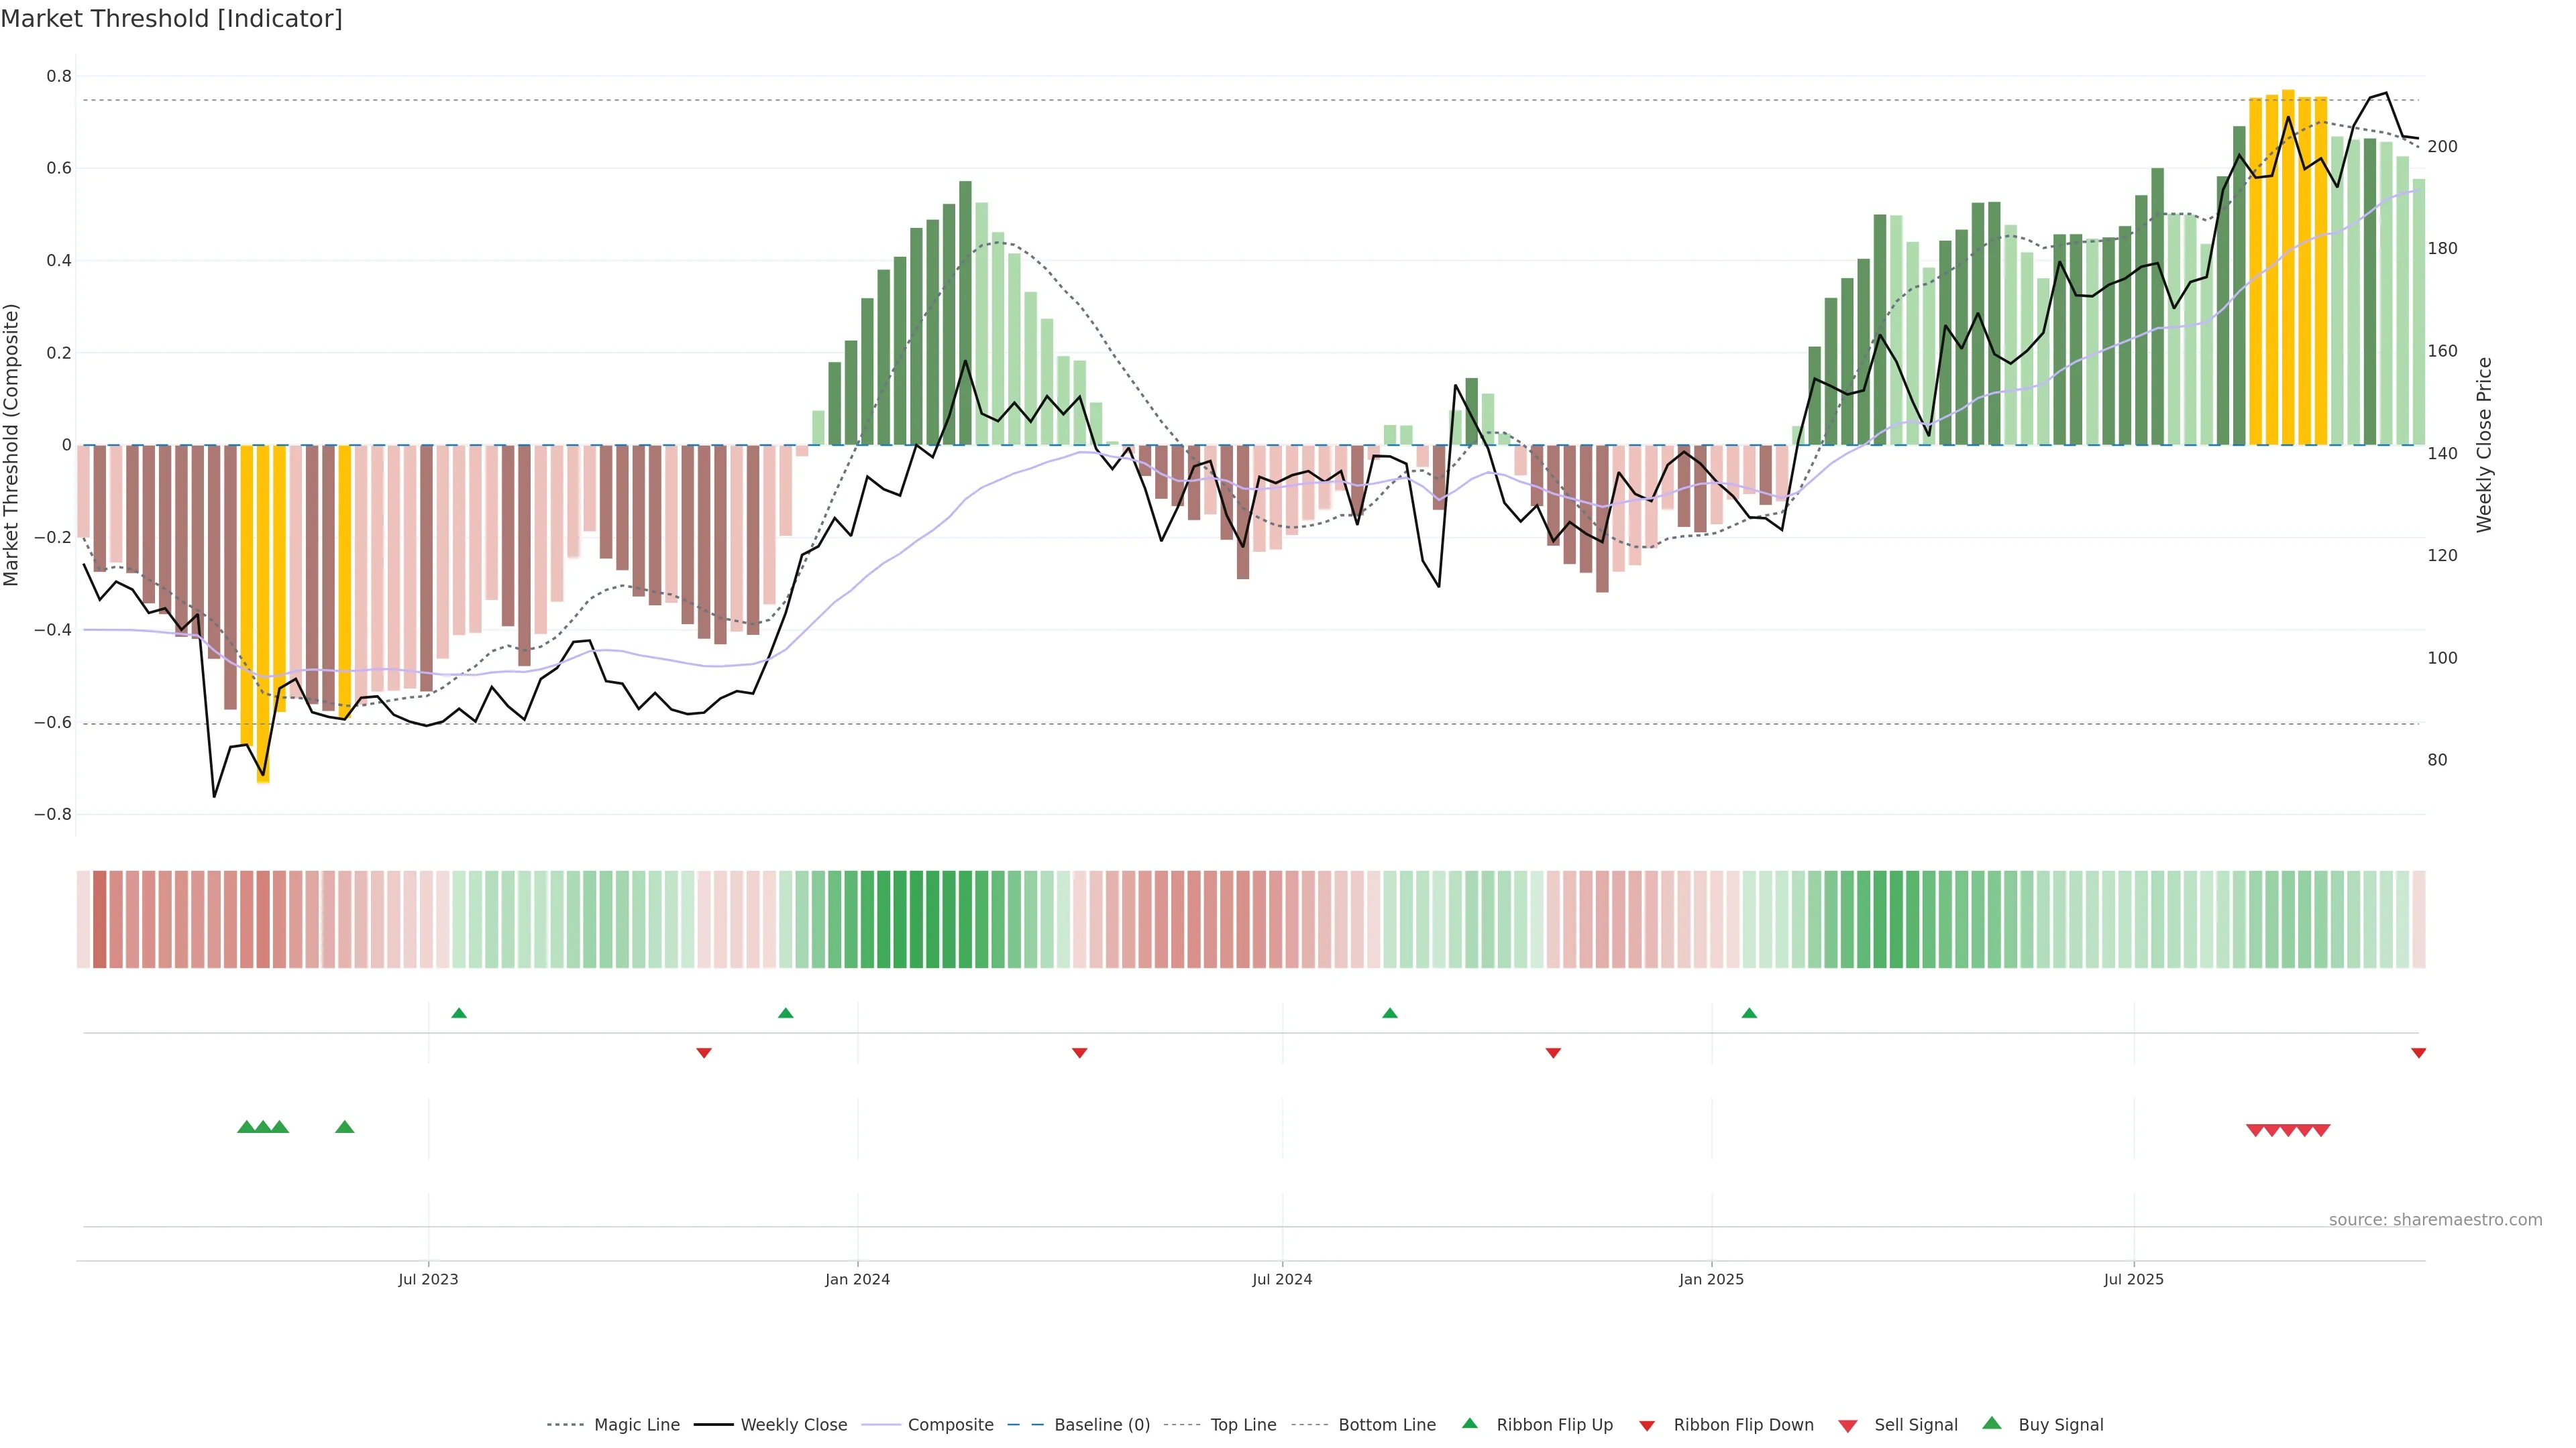Click the first ribbon flip up marker after Jul 2023

coord(459,1014)
